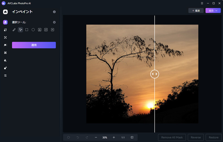Toggle the split compare view icon
Viewport: 223px width, 142px height.
point(132,137)
